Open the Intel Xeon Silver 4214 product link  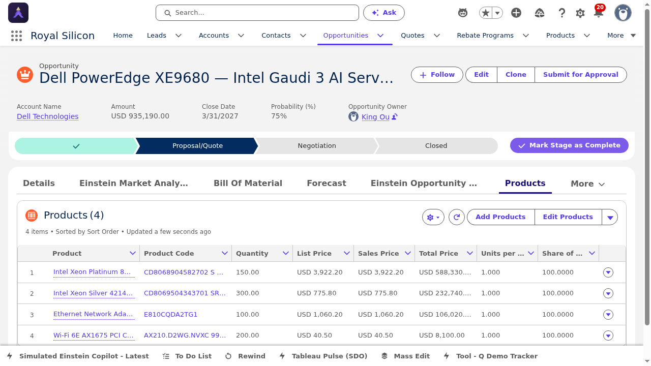click(94, 293)
